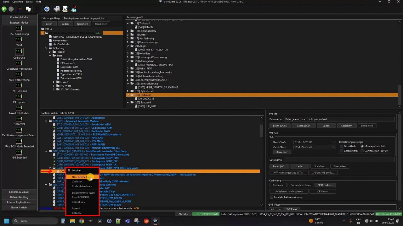This screenshot has width=403, height=226.
Task: Select the Gesamtflash calculation strategy
Action: (342, 151)
